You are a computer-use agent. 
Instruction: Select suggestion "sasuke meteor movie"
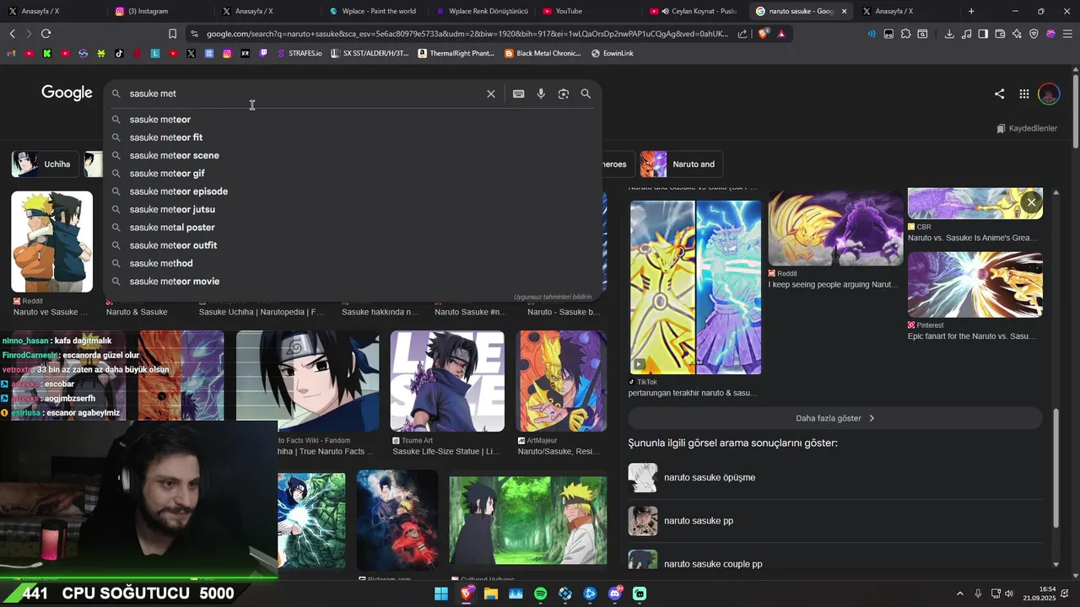pos(353,282)
